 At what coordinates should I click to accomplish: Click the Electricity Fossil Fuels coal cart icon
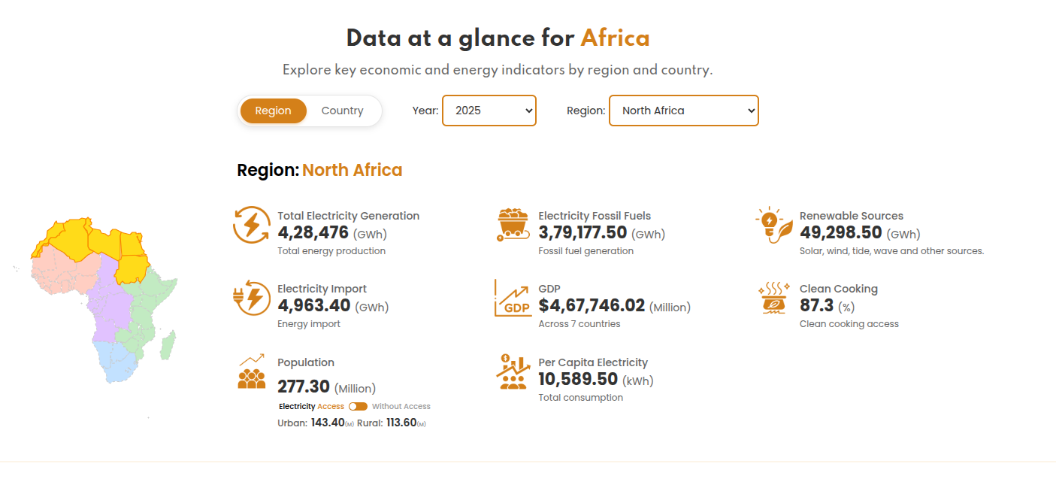[513, 225]
